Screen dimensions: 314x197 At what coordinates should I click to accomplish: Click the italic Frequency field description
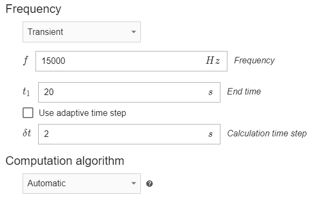254,61
